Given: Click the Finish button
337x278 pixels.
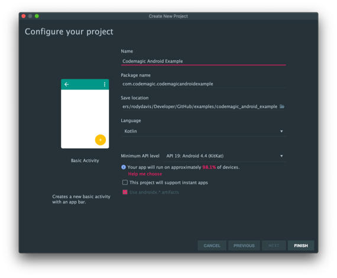Looking at the screenshot, I should pyautogui.click(x=301, y=245).
